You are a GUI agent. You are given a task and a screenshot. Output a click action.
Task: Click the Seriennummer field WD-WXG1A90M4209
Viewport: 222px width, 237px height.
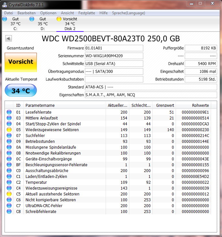[x=114, y=56]
